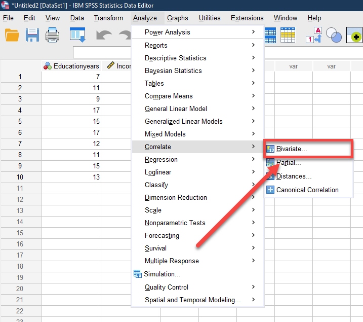Redo action arrow in the toolbar
Image resolution: width=363 pixels, height=322 pixels.
point(125,35)
